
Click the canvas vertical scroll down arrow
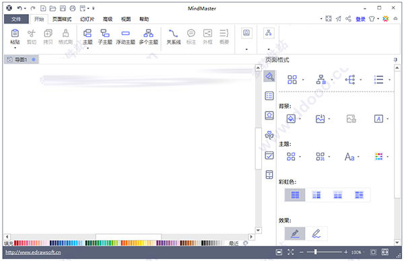pos(258,230)
